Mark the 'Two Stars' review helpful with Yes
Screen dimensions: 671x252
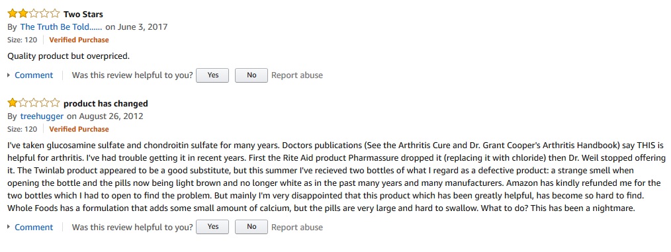point(212,75)
